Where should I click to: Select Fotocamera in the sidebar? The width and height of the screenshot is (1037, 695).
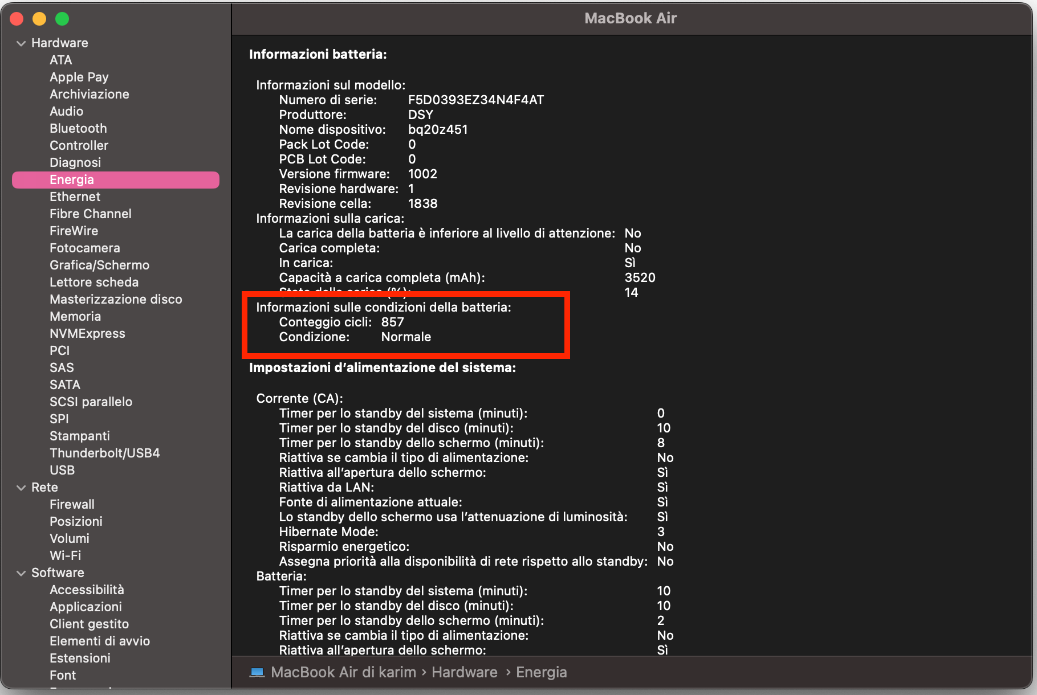click(84, 248)
